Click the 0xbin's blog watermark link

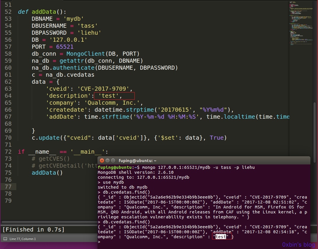[x=299, y=245]
